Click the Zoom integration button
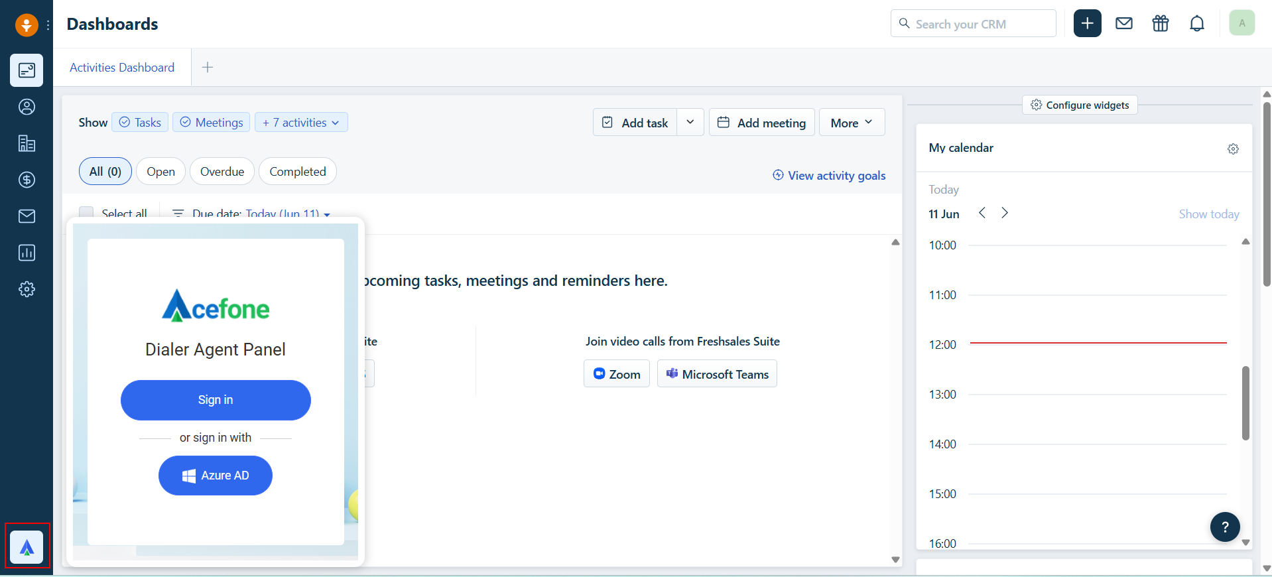1272x577 pixels. tap(617, 373)
